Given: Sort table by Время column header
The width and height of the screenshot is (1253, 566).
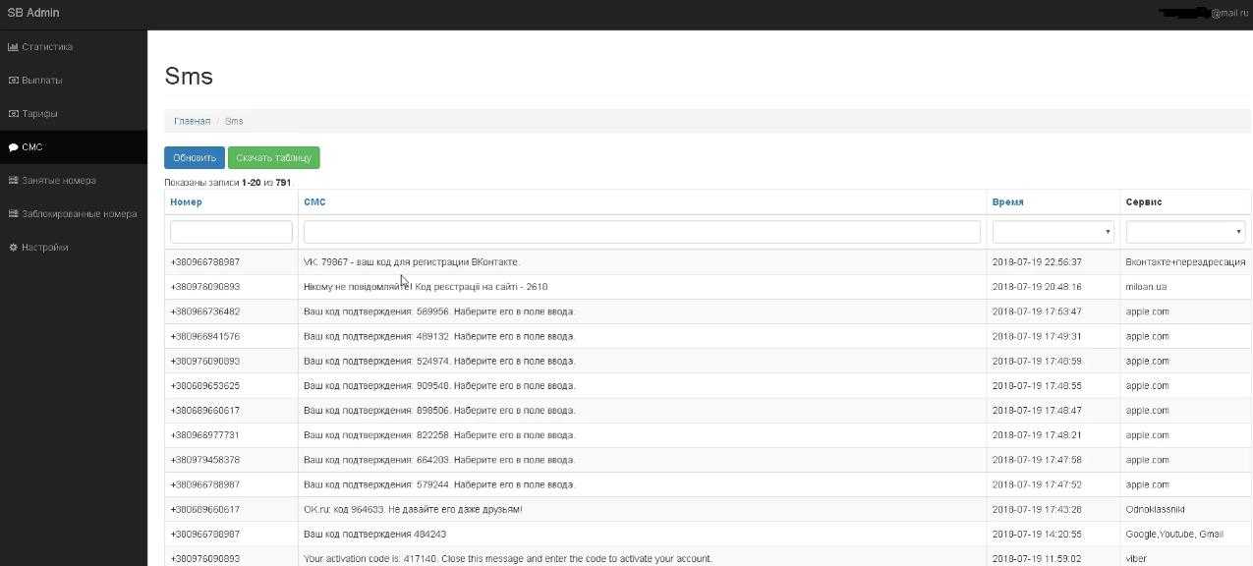Looking at the screenshot, I should click(x=1007, y=202).
